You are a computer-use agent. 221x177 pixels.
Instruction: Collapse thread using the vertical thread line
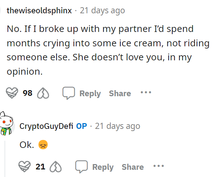click(5, 158)
